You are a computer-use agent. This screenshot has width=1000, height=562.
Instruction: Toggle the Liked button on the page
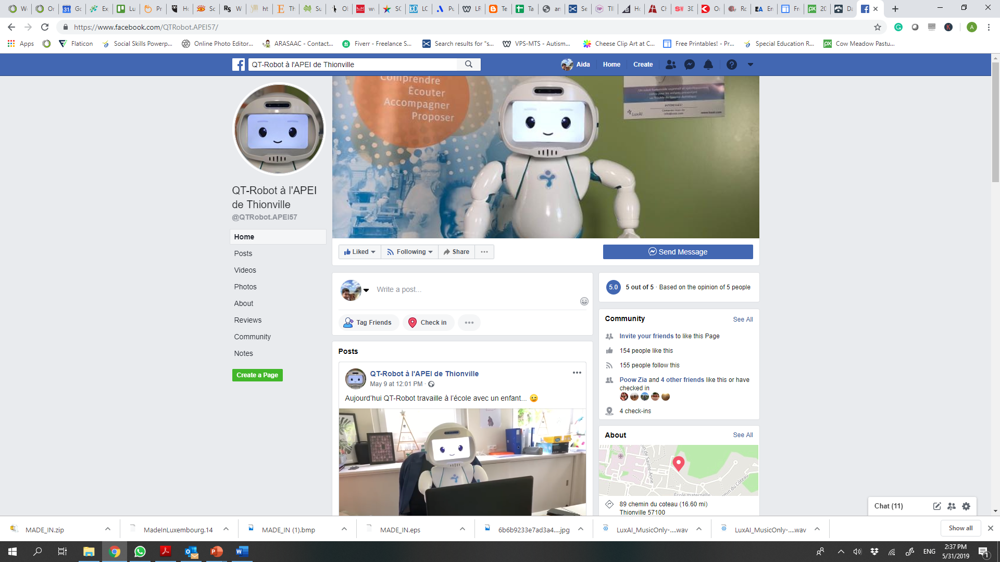tap(359, 252)
